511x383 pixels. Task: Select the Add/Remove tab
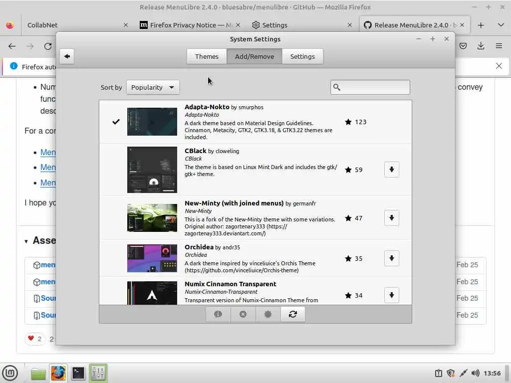pos(255,56)
